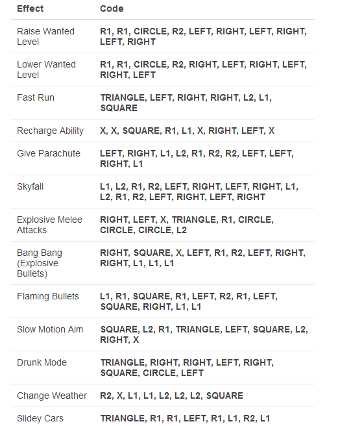
Task: Click the Bang Bang (Explosive Bullets) label
Action: (x=40, y=263)
